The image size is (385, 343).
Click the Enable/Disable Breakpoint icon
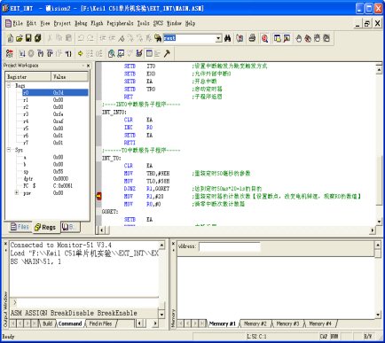pos(317,38)
